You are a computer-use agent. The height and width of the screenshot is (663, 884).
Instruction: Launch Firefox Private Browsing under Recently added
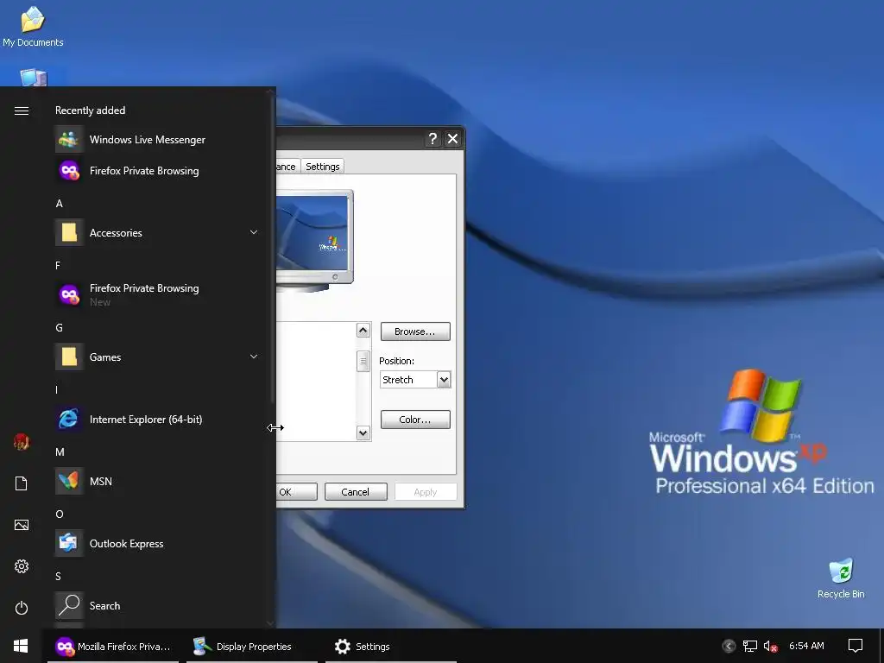coord(158,171)
